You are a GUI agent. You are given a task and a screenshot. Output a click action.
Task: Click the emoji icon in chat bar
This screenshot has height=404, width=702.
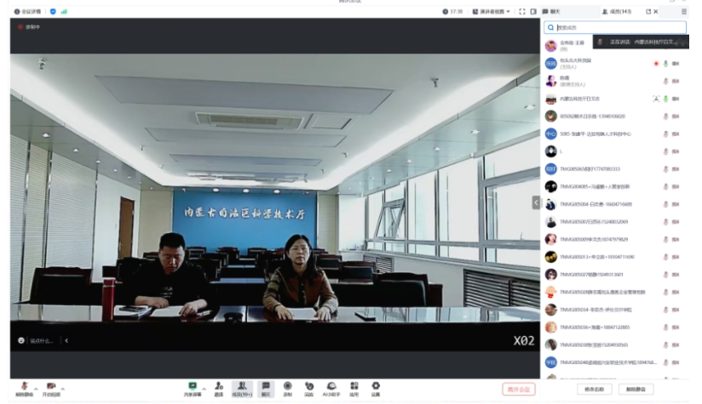tap(21, 340)
